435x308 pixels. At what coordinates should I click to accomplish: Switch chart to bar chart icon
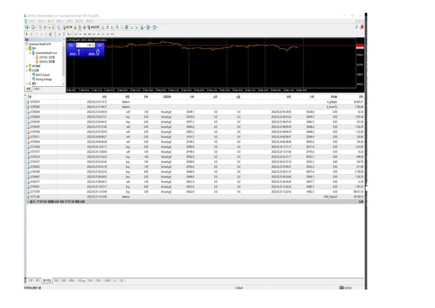click(x=103, y=27)
